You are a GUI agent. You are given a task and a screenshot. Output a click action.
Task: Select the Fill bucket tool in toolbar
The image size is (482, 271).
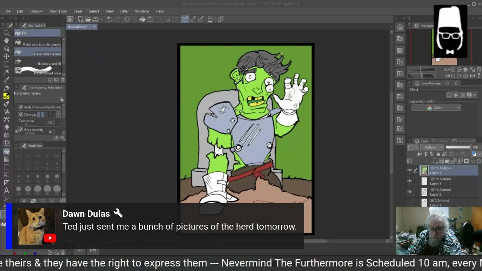coord(6,151)
